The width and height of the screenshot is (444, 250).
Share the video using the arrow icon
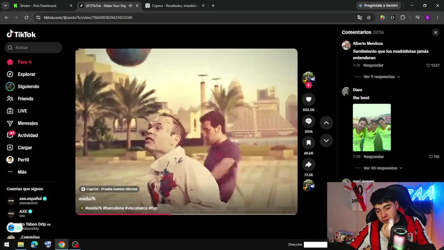coord(308,165)
